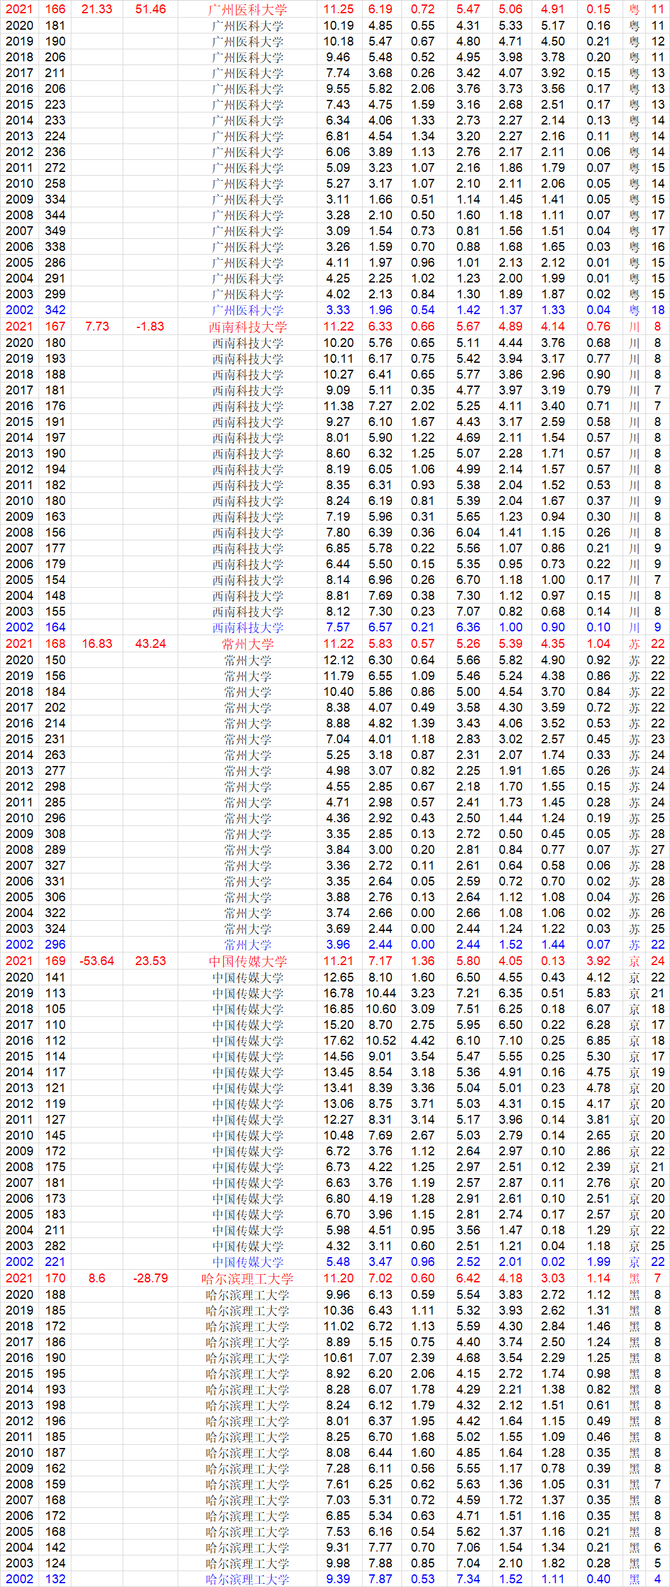Screen dimensions: 670x1587
Task: Click blue value 7.34 in 哈尔滨理工大学 2002 row
Action: tap(468, 1579)
